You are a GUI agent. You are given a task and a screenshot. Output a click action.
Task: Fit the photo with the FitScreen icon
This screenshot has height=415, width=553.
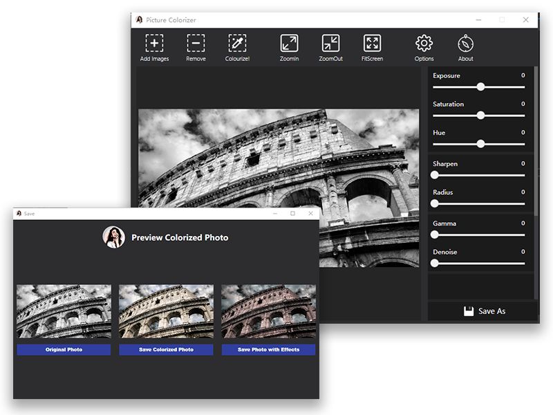pyautogui.click(x=373, y=43)
